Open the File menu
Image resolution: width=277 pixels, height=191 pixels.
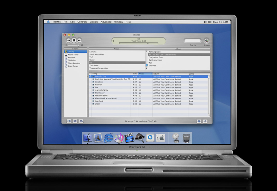click(66, 22)
